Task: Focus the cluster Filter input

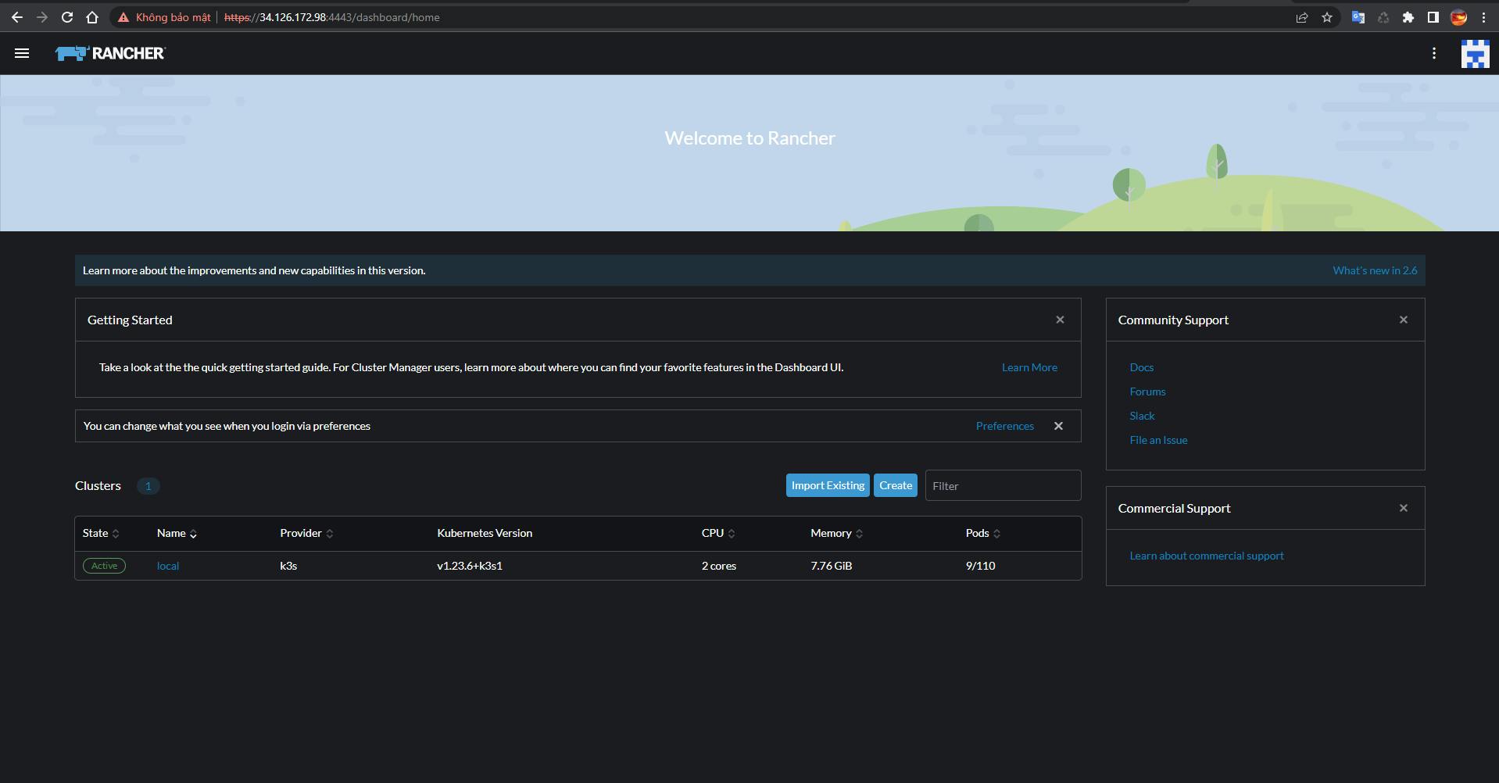Action: [1003, 485]
